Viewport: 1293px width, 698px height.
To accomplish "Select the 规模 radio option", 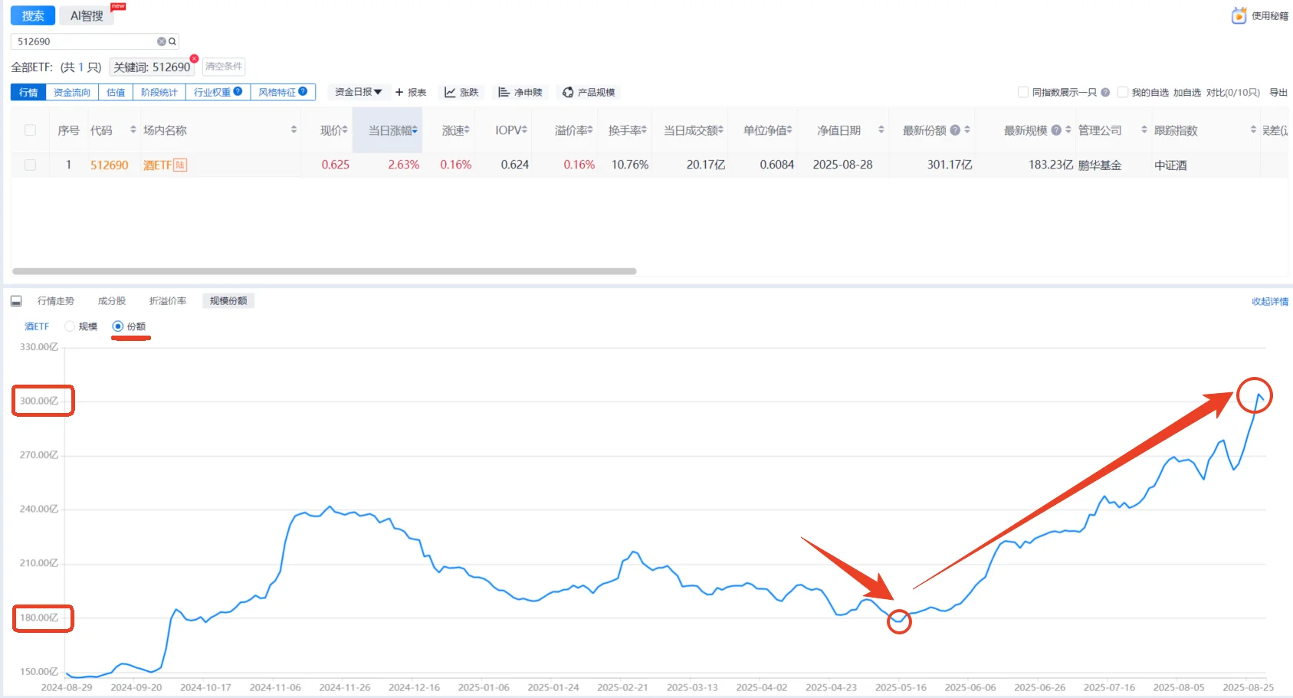I will (70, 326).
